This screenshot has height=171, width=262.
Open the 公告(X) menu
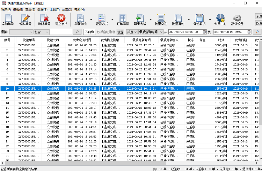[x=67, y=9]
